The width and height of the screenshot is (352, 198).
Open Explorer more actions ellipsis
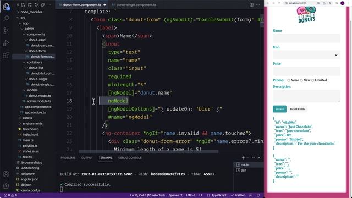click(x=50, y=5)
